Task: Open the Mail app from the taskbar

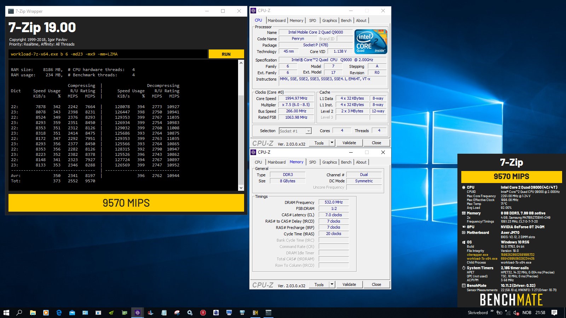Action: (72, 313)
